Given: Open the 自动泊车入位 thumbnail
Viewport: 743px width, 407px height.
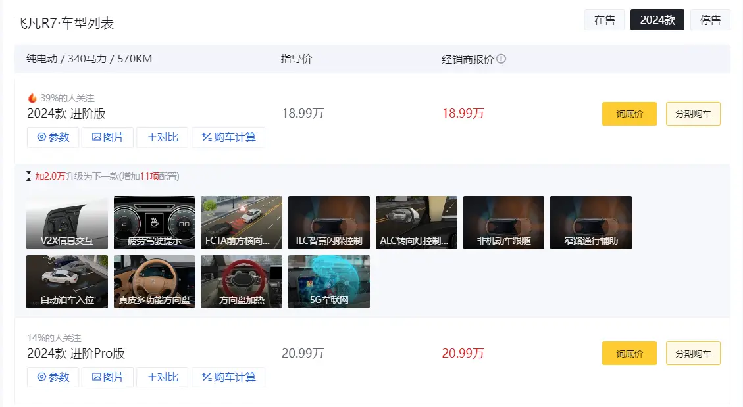Looking at the screenshot, I should (x=67, y=281).
